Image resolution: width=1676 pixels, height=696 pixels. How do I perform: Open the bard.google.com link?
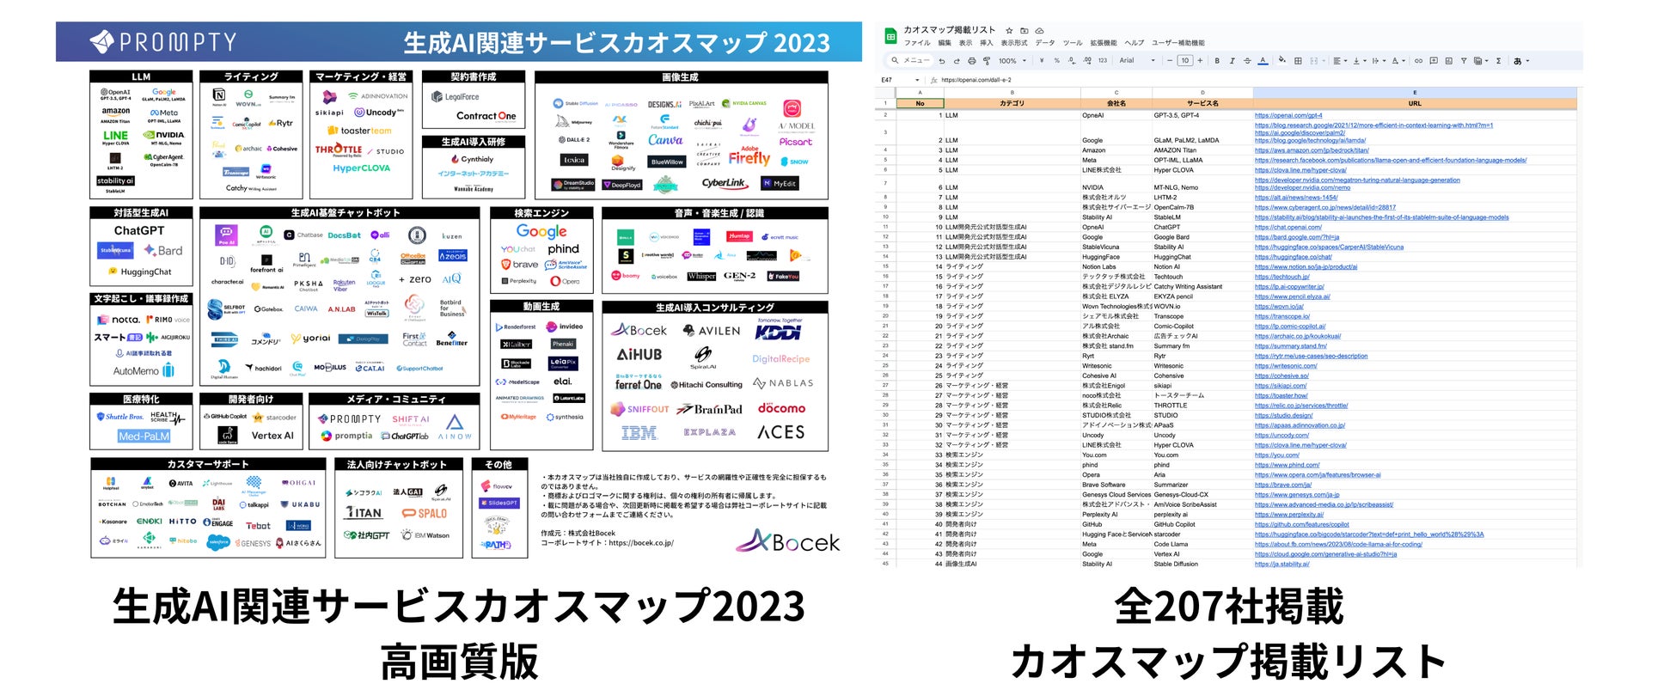(1297, 237)
